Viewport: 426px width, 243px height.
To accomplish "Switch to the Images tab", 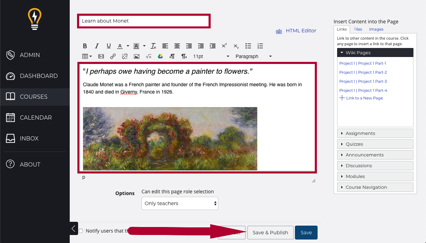I will (376, 29).
